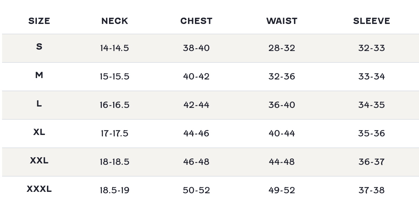Select the SLEEVE column header
Viewport: 419px width, 204px height.
coord(371,21)
